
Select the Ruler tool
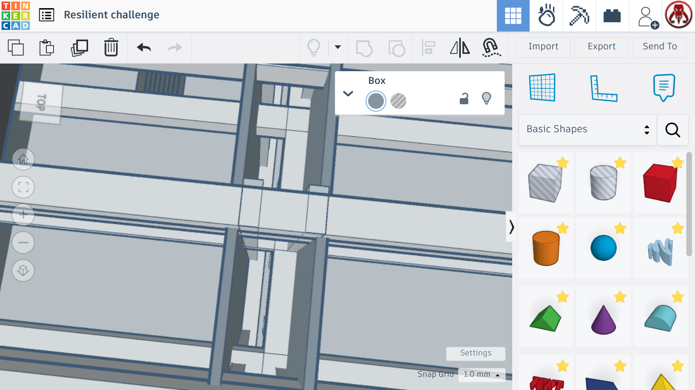[603, 88]
